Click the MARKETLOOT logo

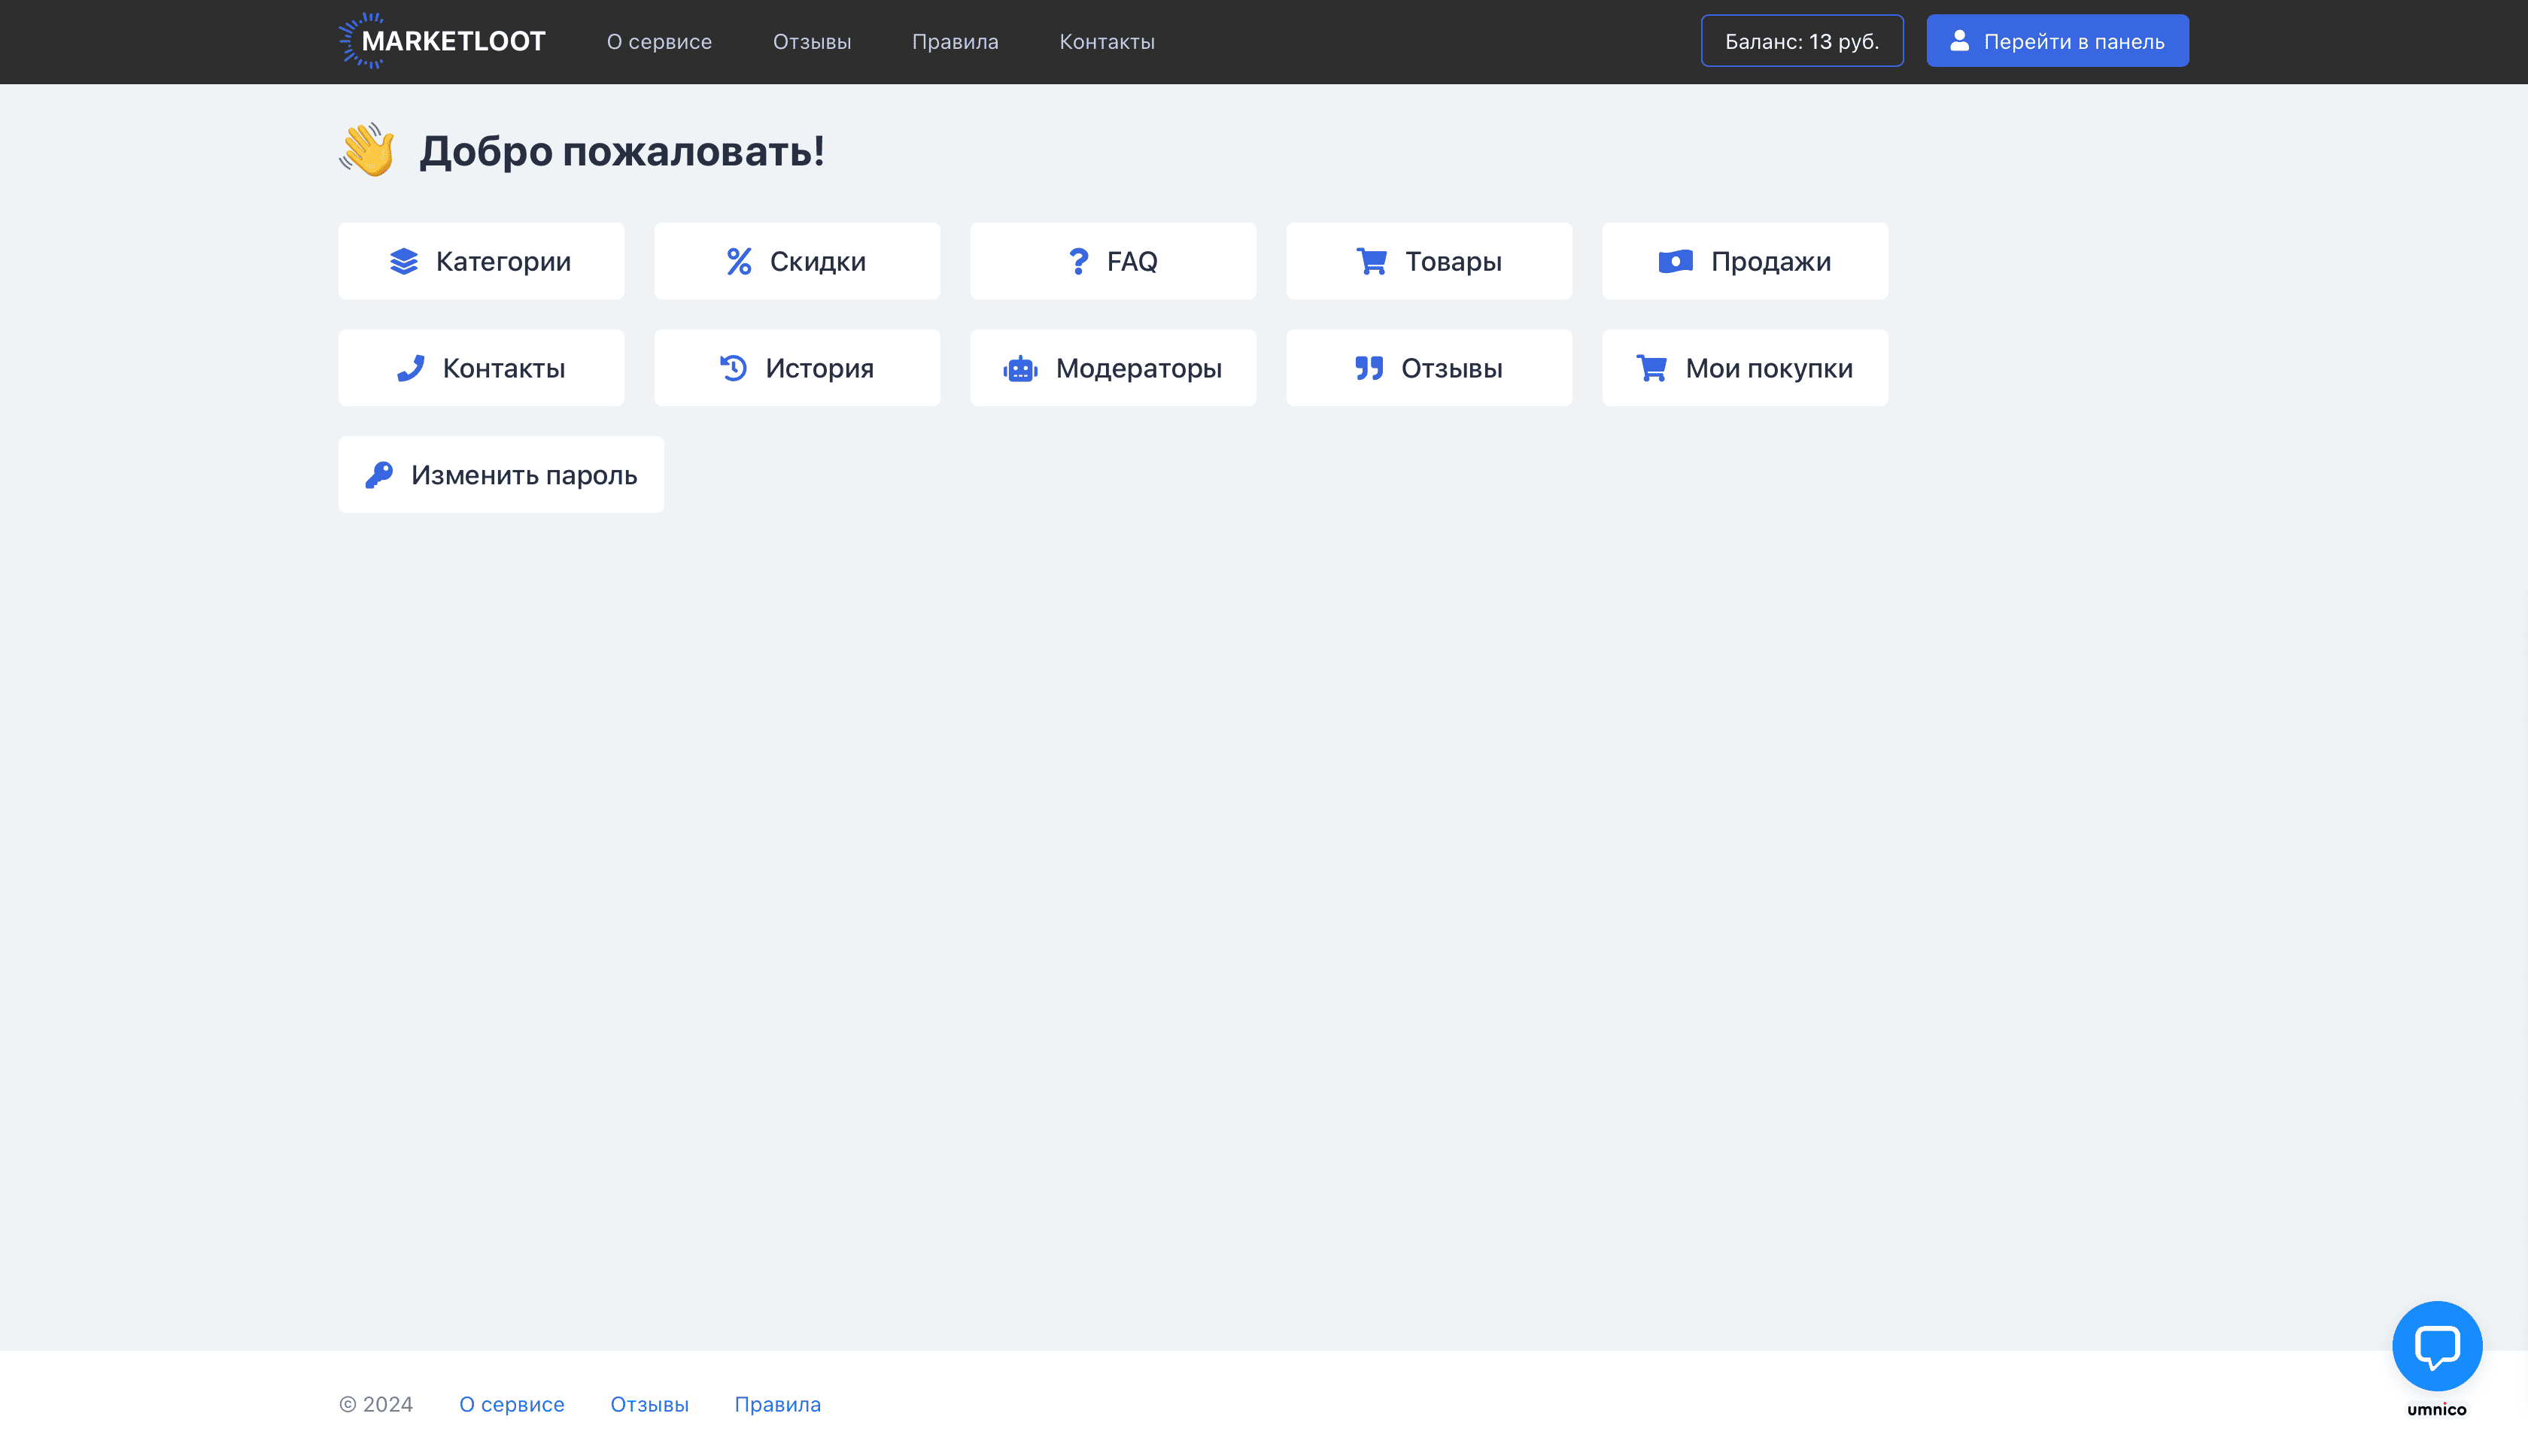(442, 41)
